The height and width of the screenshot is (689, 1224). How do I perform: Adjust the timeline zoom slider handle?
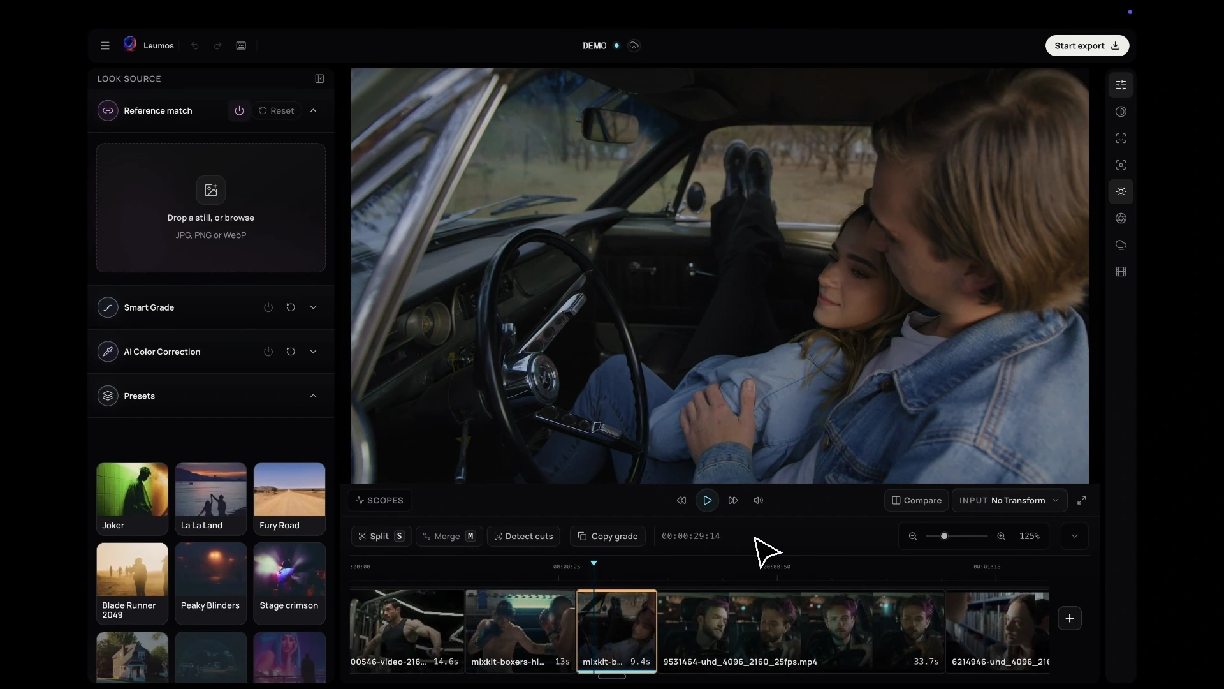tap(944, 537)
